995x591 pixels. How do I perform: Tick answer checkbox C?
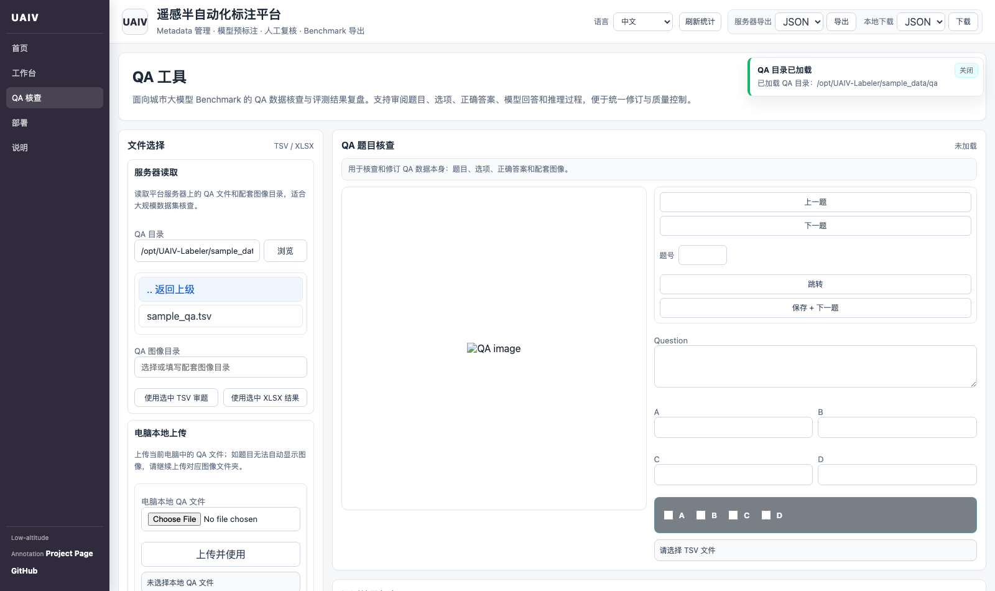point(733,515)
